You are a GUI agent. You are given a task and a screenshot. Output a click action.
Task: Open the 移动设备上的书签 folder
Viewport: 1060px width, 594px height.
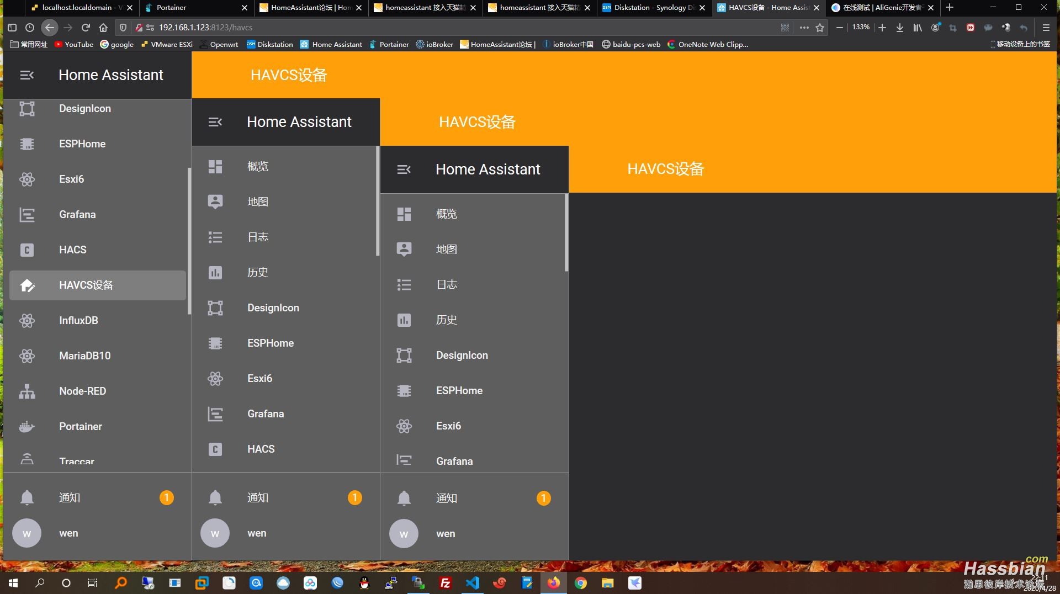pos(1020,44)
